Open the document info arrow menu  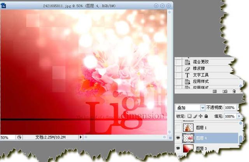81,137
